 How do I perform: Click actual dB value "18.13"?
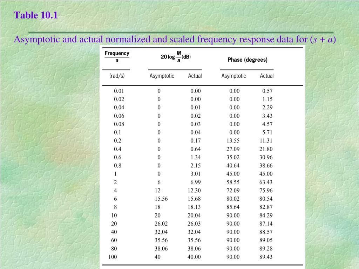coord(194,207)
